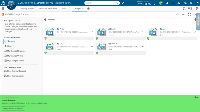Open the Light My Way side tab

pyautogui.click(x=198, y=21)
